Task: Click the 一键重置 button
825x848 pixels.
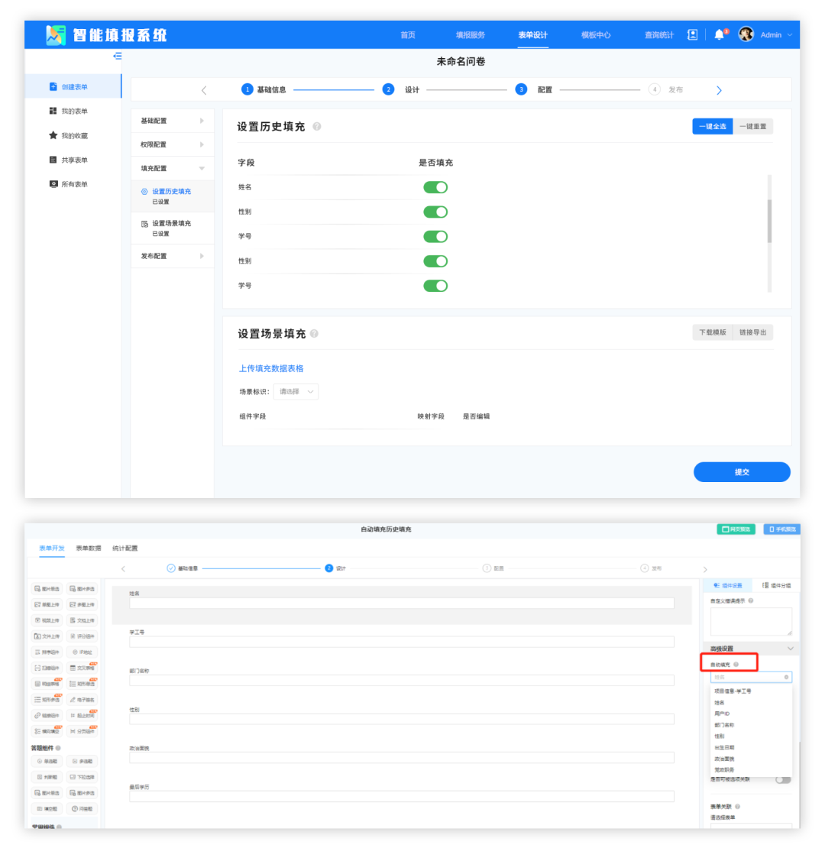Action: click(753, 127)
